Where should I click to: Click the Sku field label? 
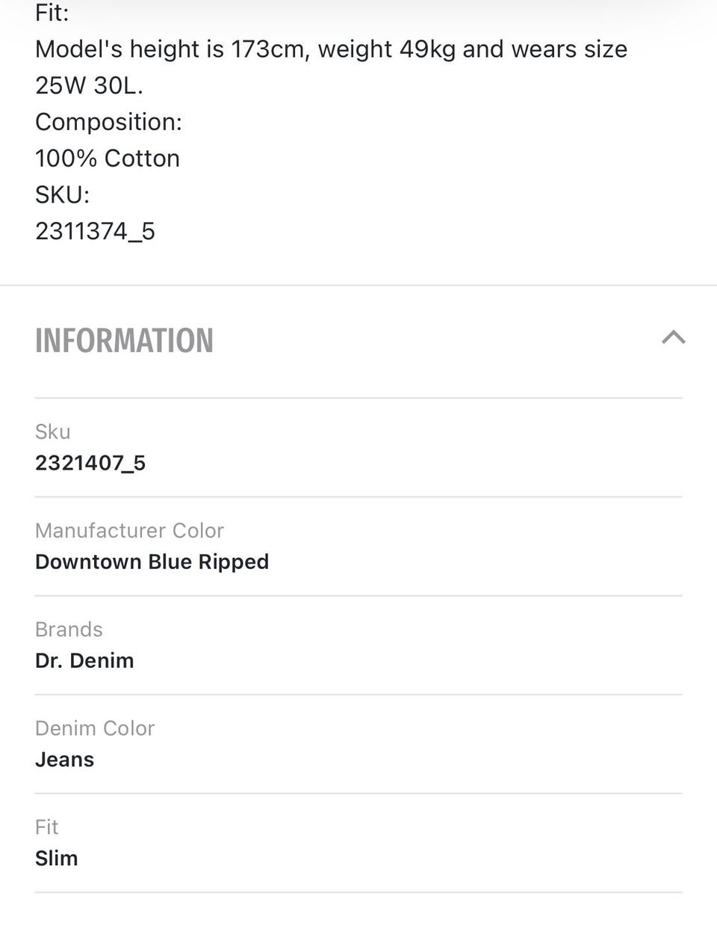click(53, 431)
